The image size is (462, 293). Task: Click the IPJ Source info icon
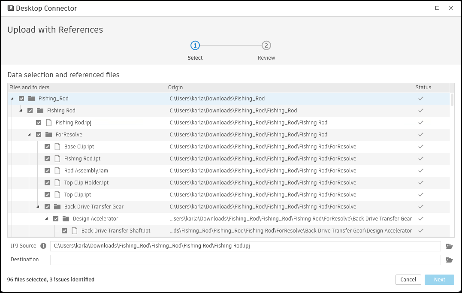pyautogui.click(x=43, y=246)
